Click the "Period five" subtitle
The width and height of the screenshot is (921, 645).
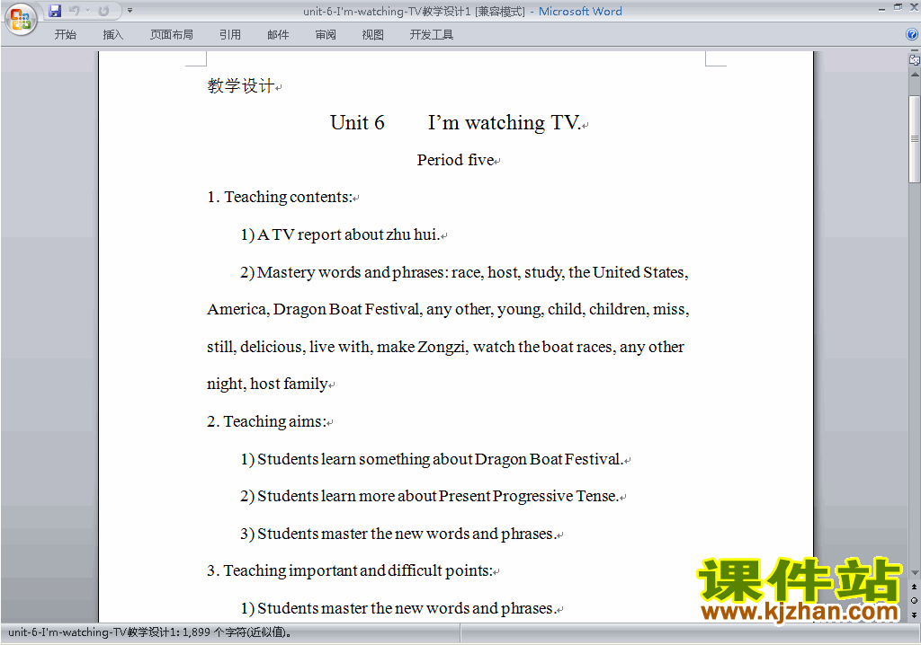click(x=456, y=160)
